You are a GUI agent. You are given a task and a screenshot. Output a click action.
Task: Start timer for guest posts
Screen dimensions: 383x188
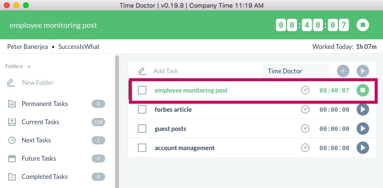(x=363, y=129)
